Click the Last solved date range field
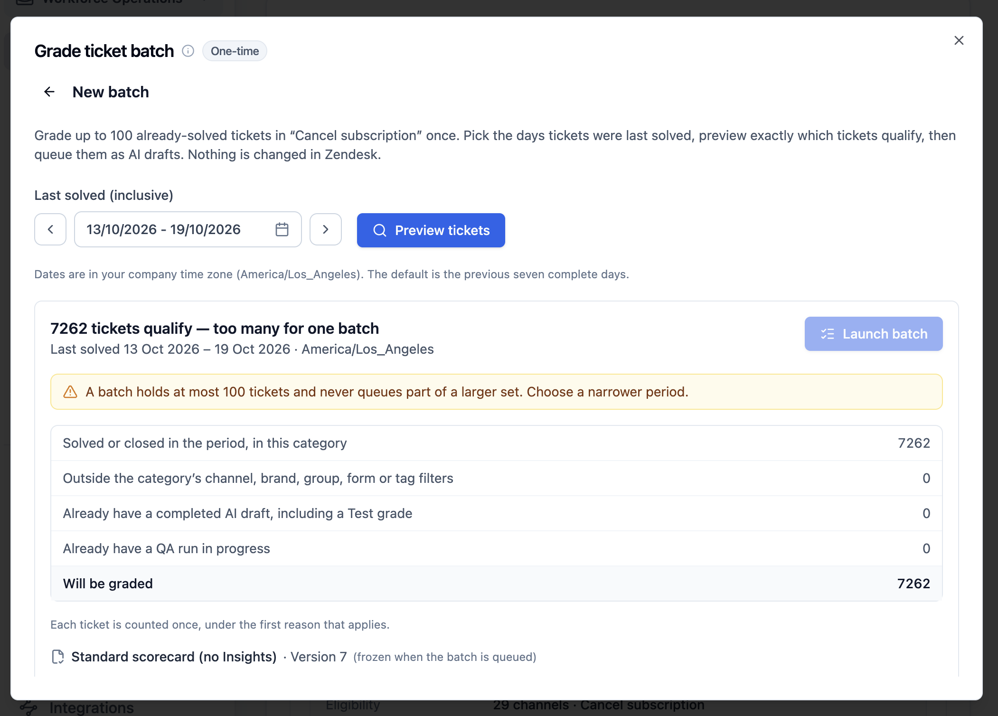 pyautogui.click(x=188, y=229)
